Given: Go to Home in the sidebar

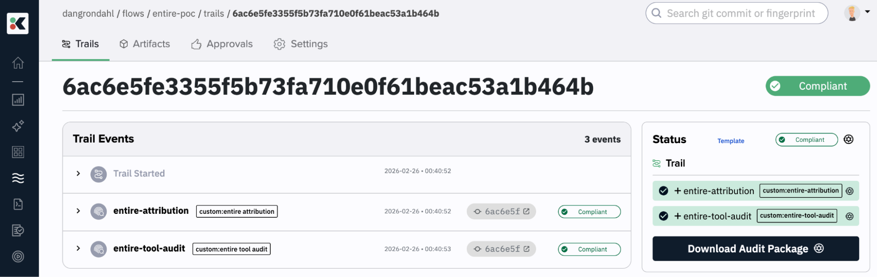Looking at the screenshot, I should 18,63.
